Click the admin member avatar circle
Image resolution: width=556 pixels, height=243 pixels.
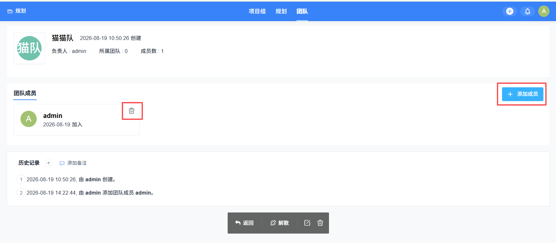[29, 119]
